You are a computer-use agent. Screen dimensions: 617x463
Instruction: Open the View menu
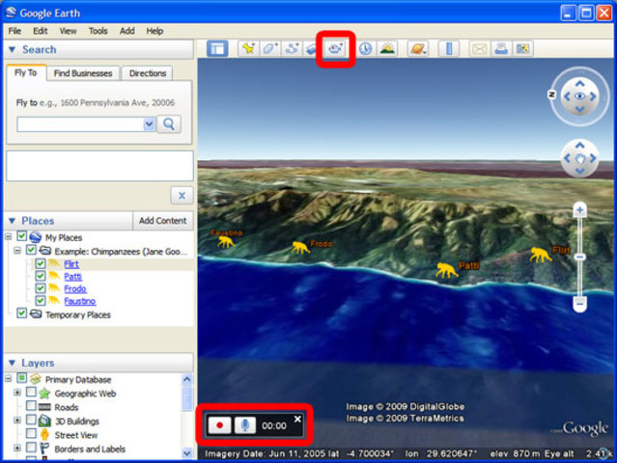point(69,31)
